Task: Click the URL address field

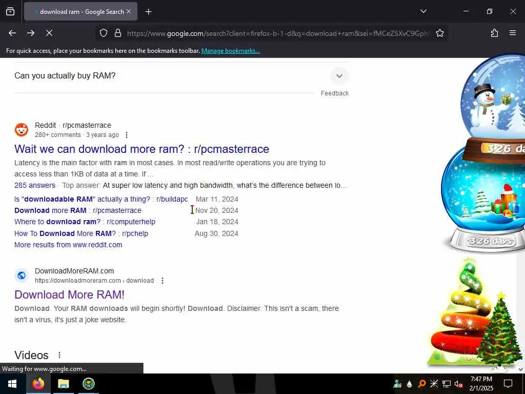Action: [x=278, y=33]
